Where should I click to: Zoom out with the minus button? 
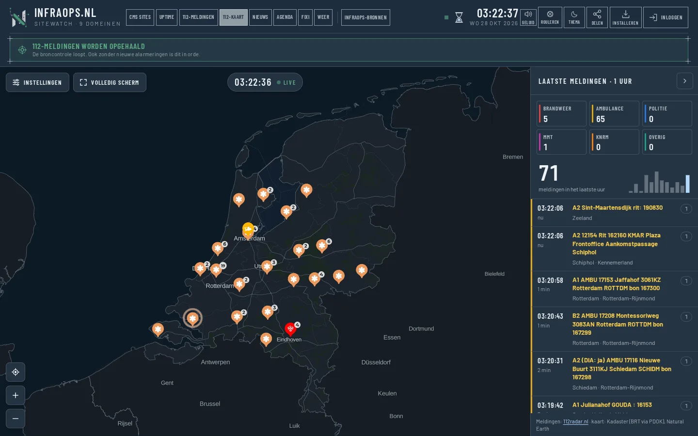[x=16, y=419]
